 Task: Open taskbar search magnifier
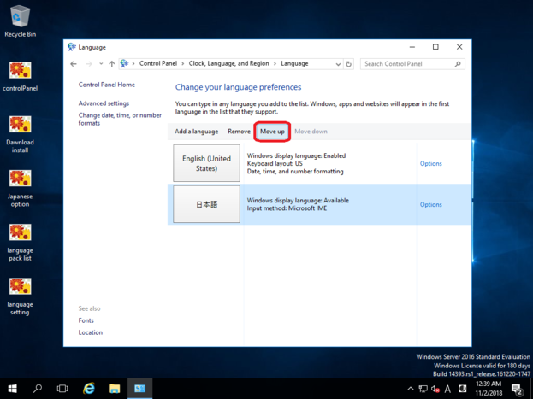(x=38, y=389)
